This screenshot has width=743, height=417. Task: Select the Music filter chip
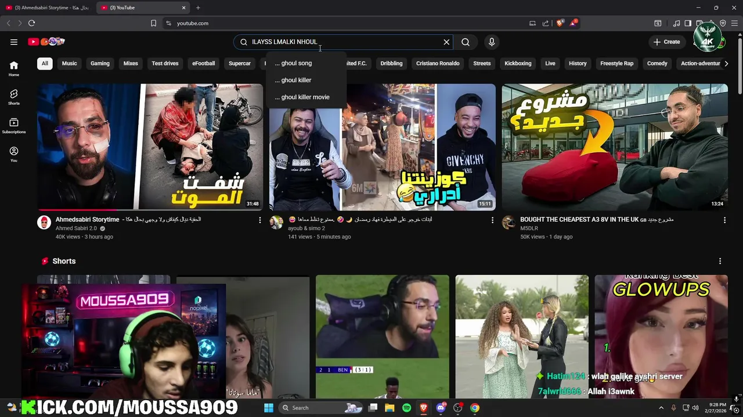click(70, 63)
